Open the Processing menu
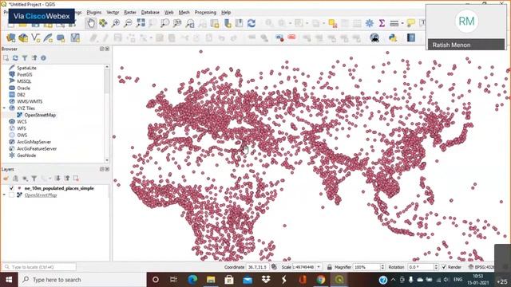 205,13
